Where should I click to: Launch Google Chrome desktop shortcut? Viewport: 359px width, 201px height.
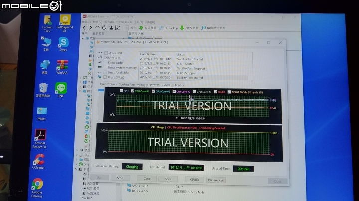tap(37, 188)
